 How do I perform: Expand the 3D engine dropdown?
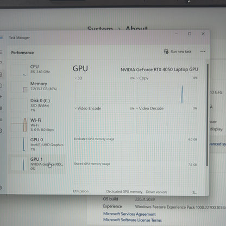(78, 78)
